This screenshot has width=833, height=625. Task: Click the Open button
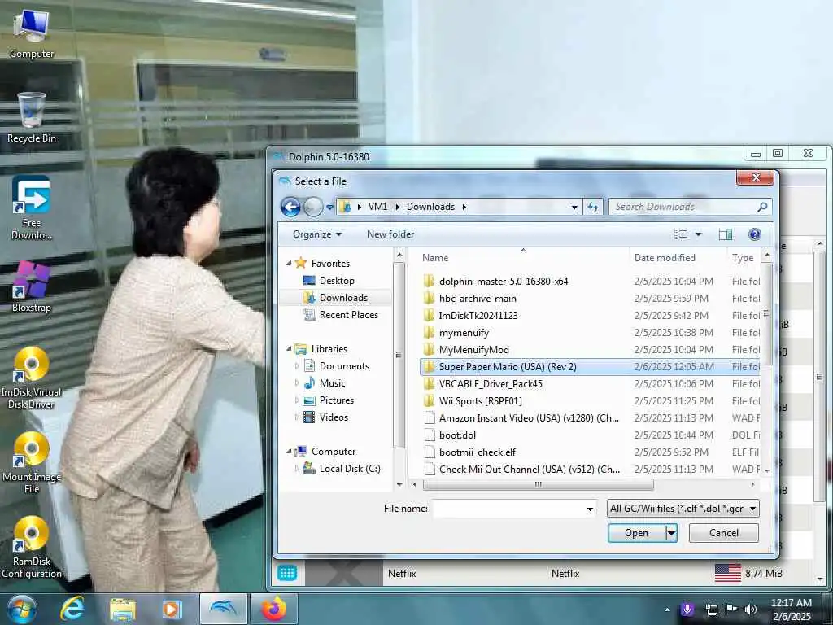636,533
